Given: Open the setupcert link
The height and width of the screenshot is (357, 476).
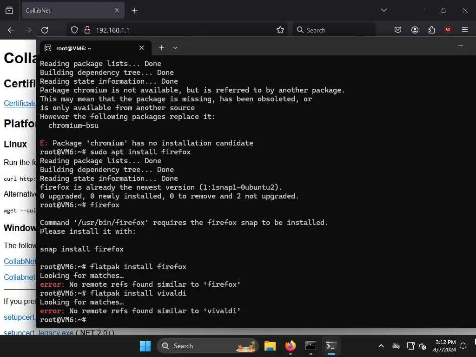Looking at the screenshot, I should point(20,317).
